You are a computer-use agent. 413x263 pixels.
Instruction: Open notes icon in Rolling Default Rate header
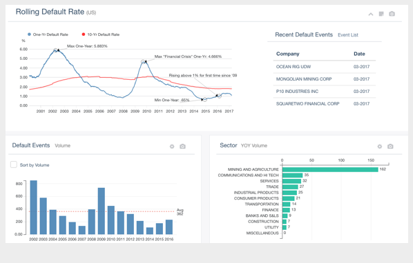(381, 14)
